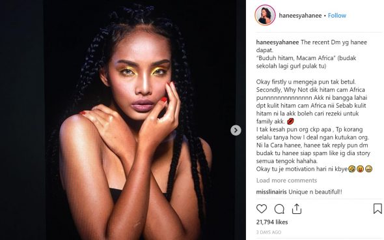
Task: Like the post with the heart icon
Action: point(261,209)
